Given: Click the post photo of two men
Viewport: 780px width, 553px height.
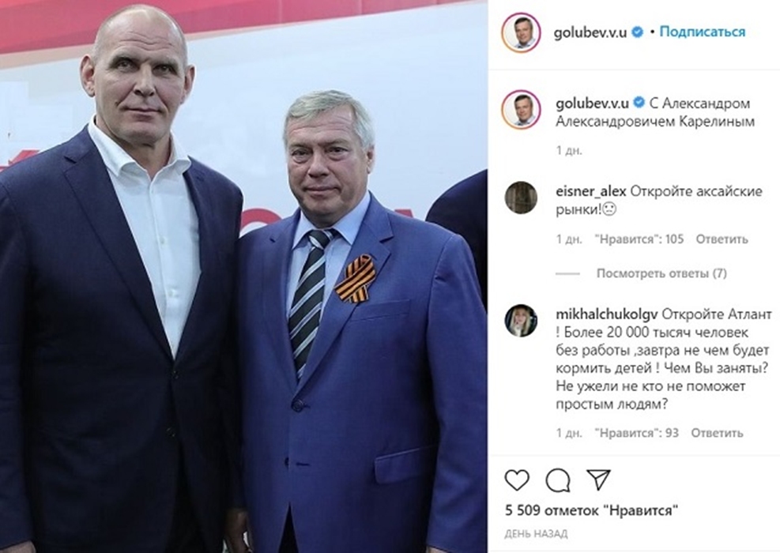Looking at the screenshot, I should 243,276.
